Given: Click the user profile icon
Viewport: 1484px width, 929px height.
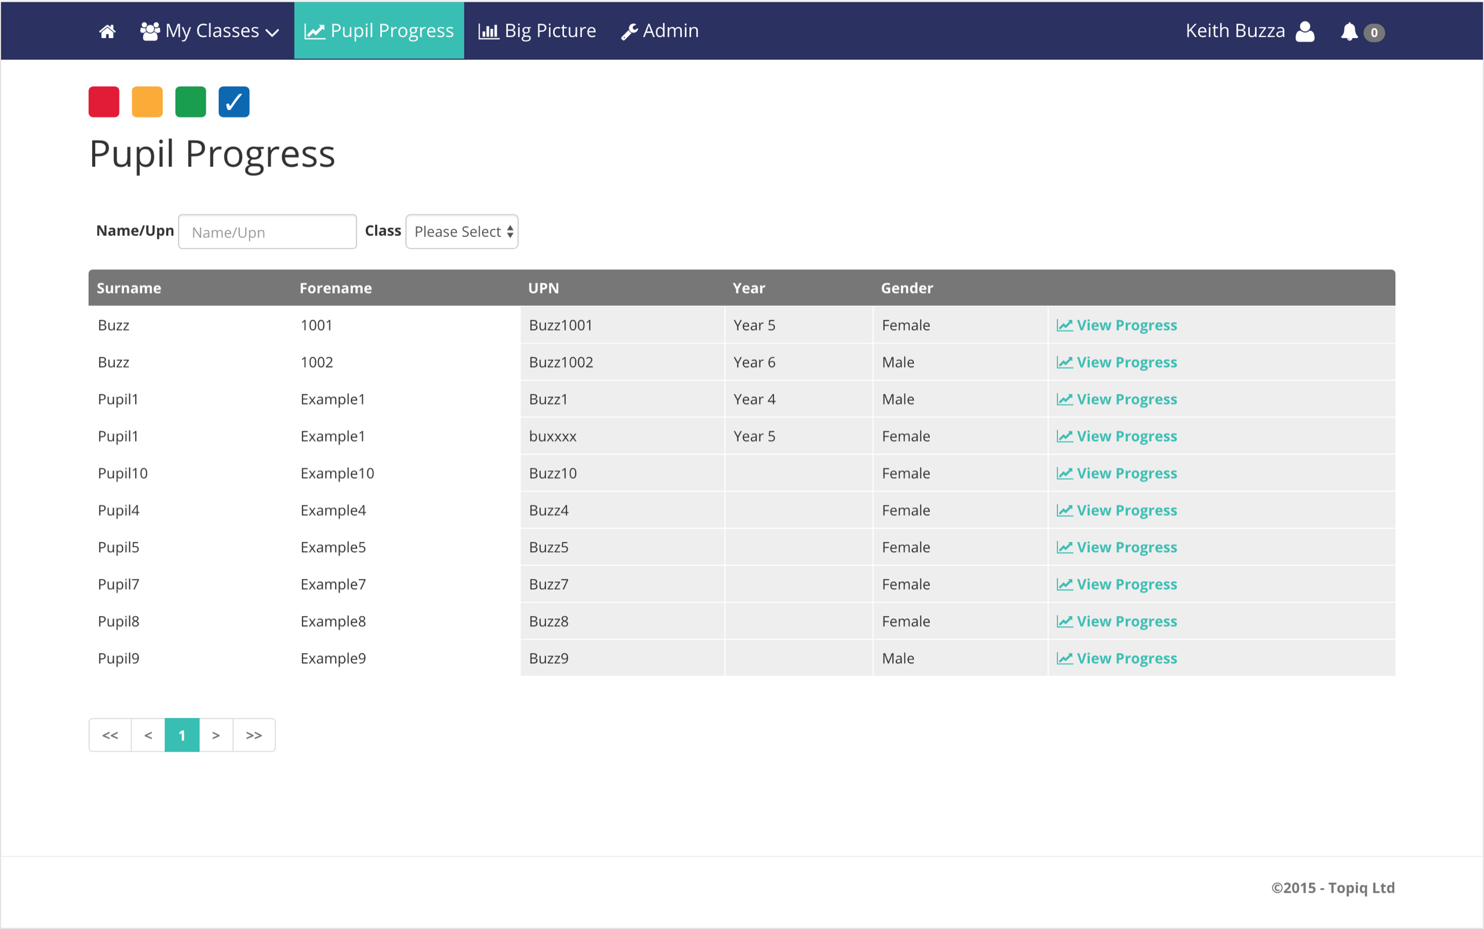Looking at the screenshot, I should [1304, 31].
